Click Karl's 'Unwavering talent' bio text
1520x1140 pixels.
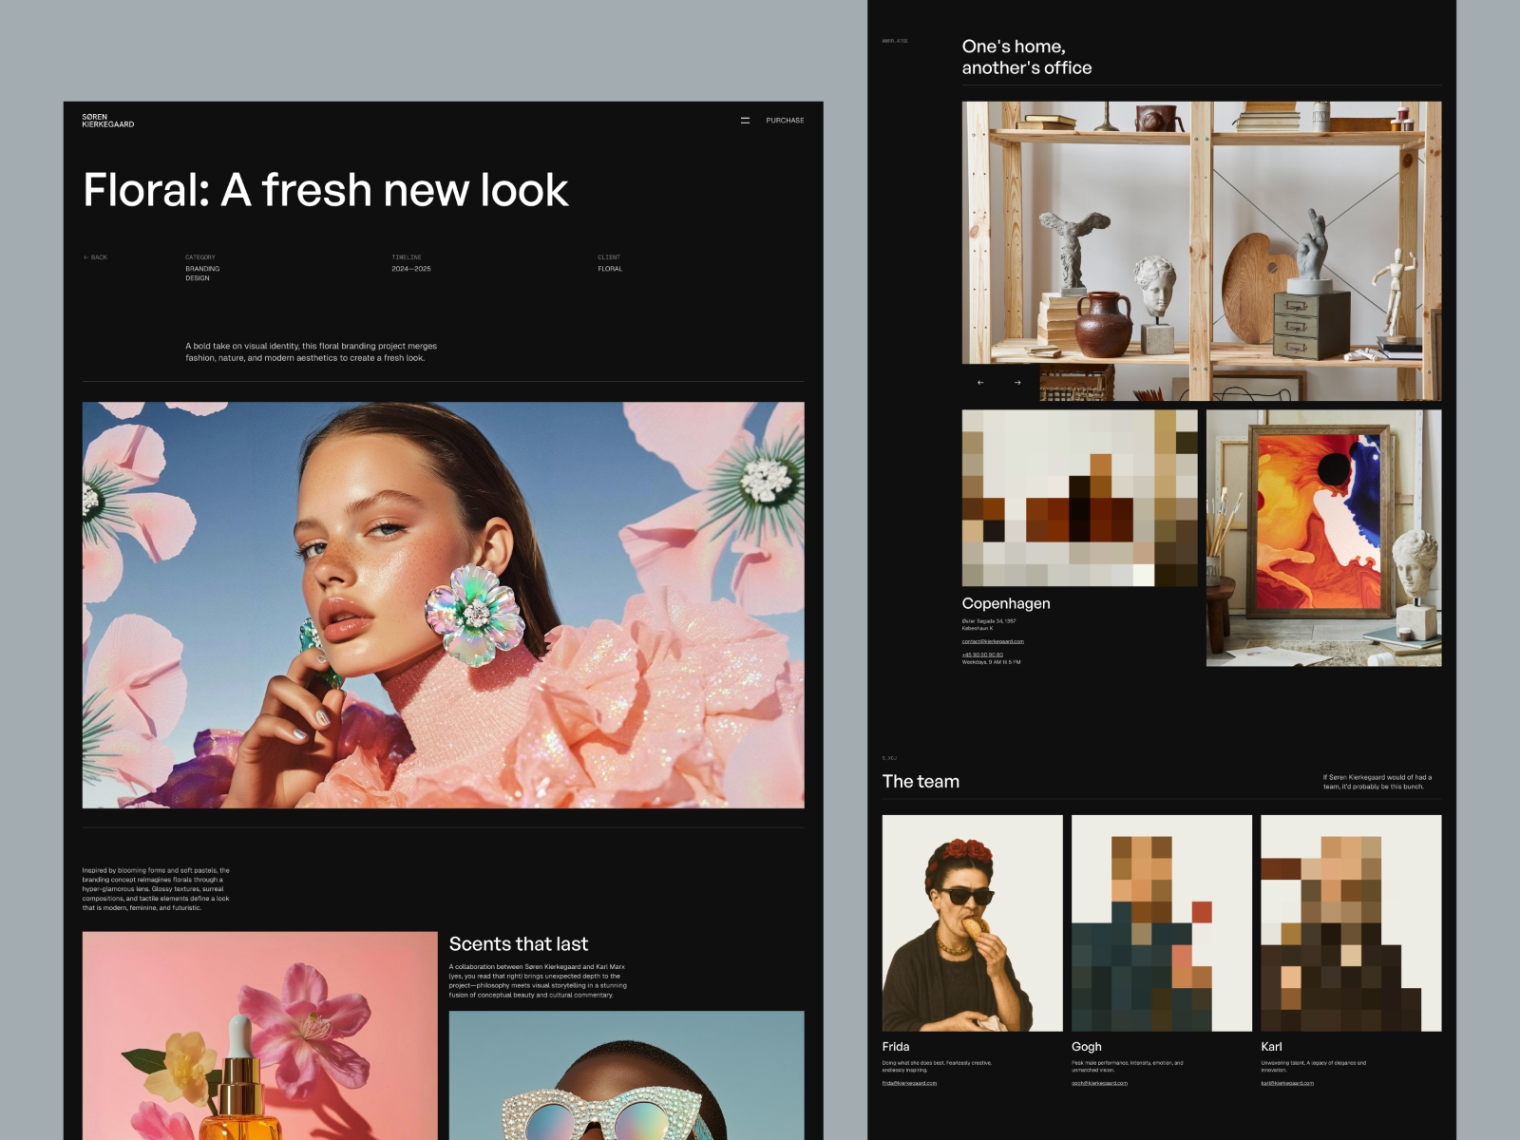1314,1067
